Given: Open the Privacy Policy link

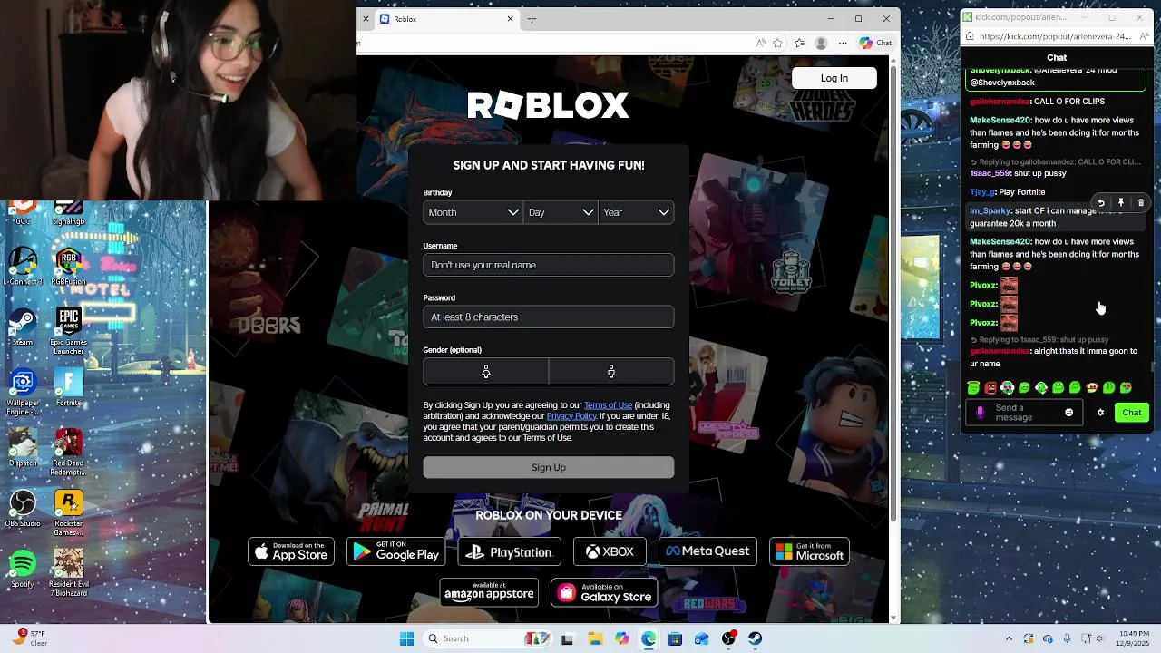Looking at the screenshot, I should (571, 416).
